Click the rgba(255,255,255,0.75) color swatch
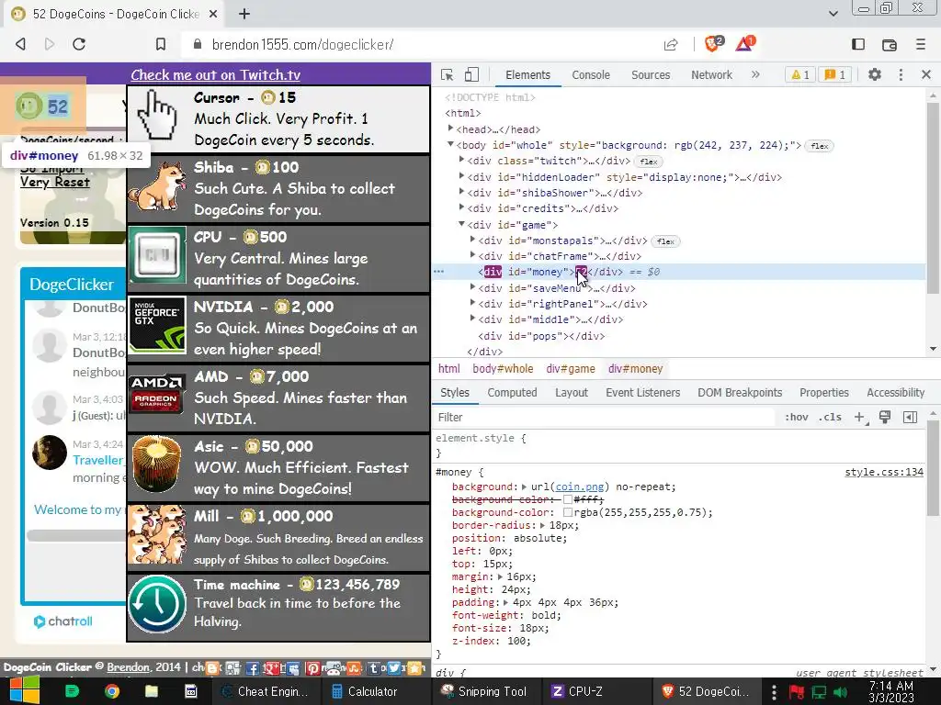The width and height of the screenshot is (941, 705). (x=567, y=512)
